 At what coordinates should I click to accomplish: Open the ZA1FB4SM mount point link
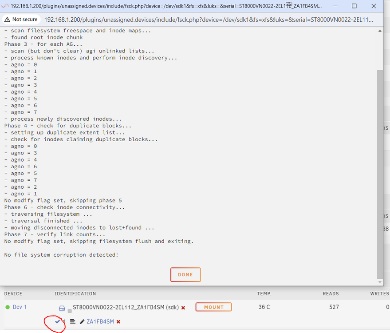[x=100, y=321]
